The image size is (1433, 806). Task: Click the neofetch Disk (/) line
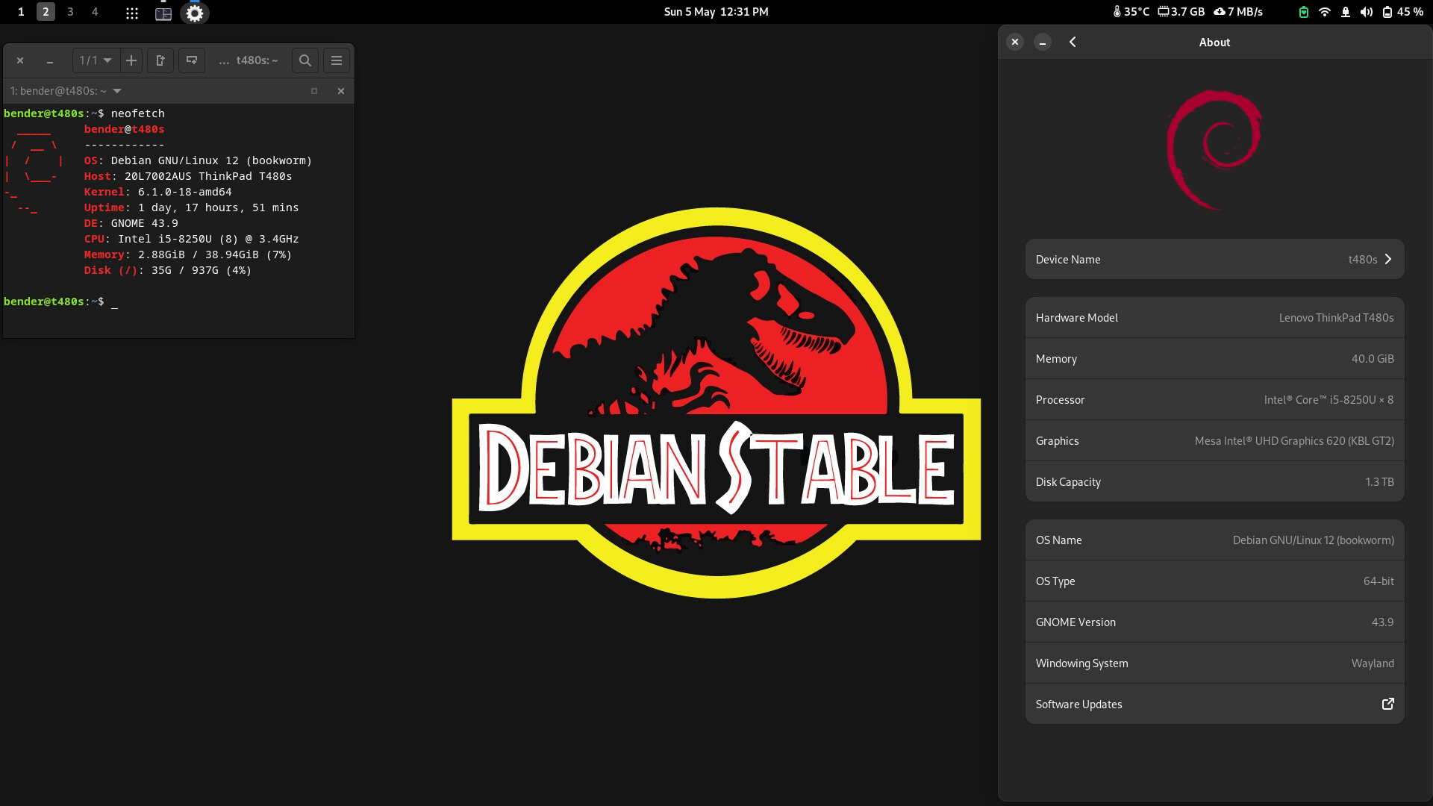[x=168, y=270]
